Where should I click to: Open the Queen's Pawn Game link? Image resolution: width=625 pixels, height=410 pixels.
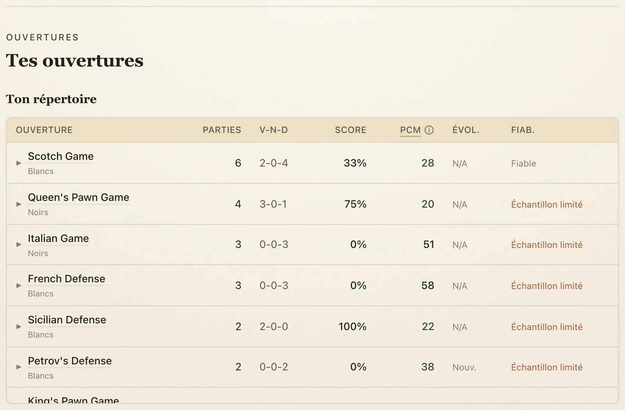pyautogui.click(x=79, y=197)
